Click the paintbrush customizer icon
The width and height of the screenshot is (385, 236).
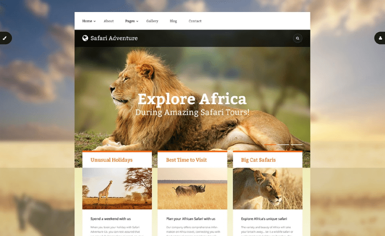(5, 38)
